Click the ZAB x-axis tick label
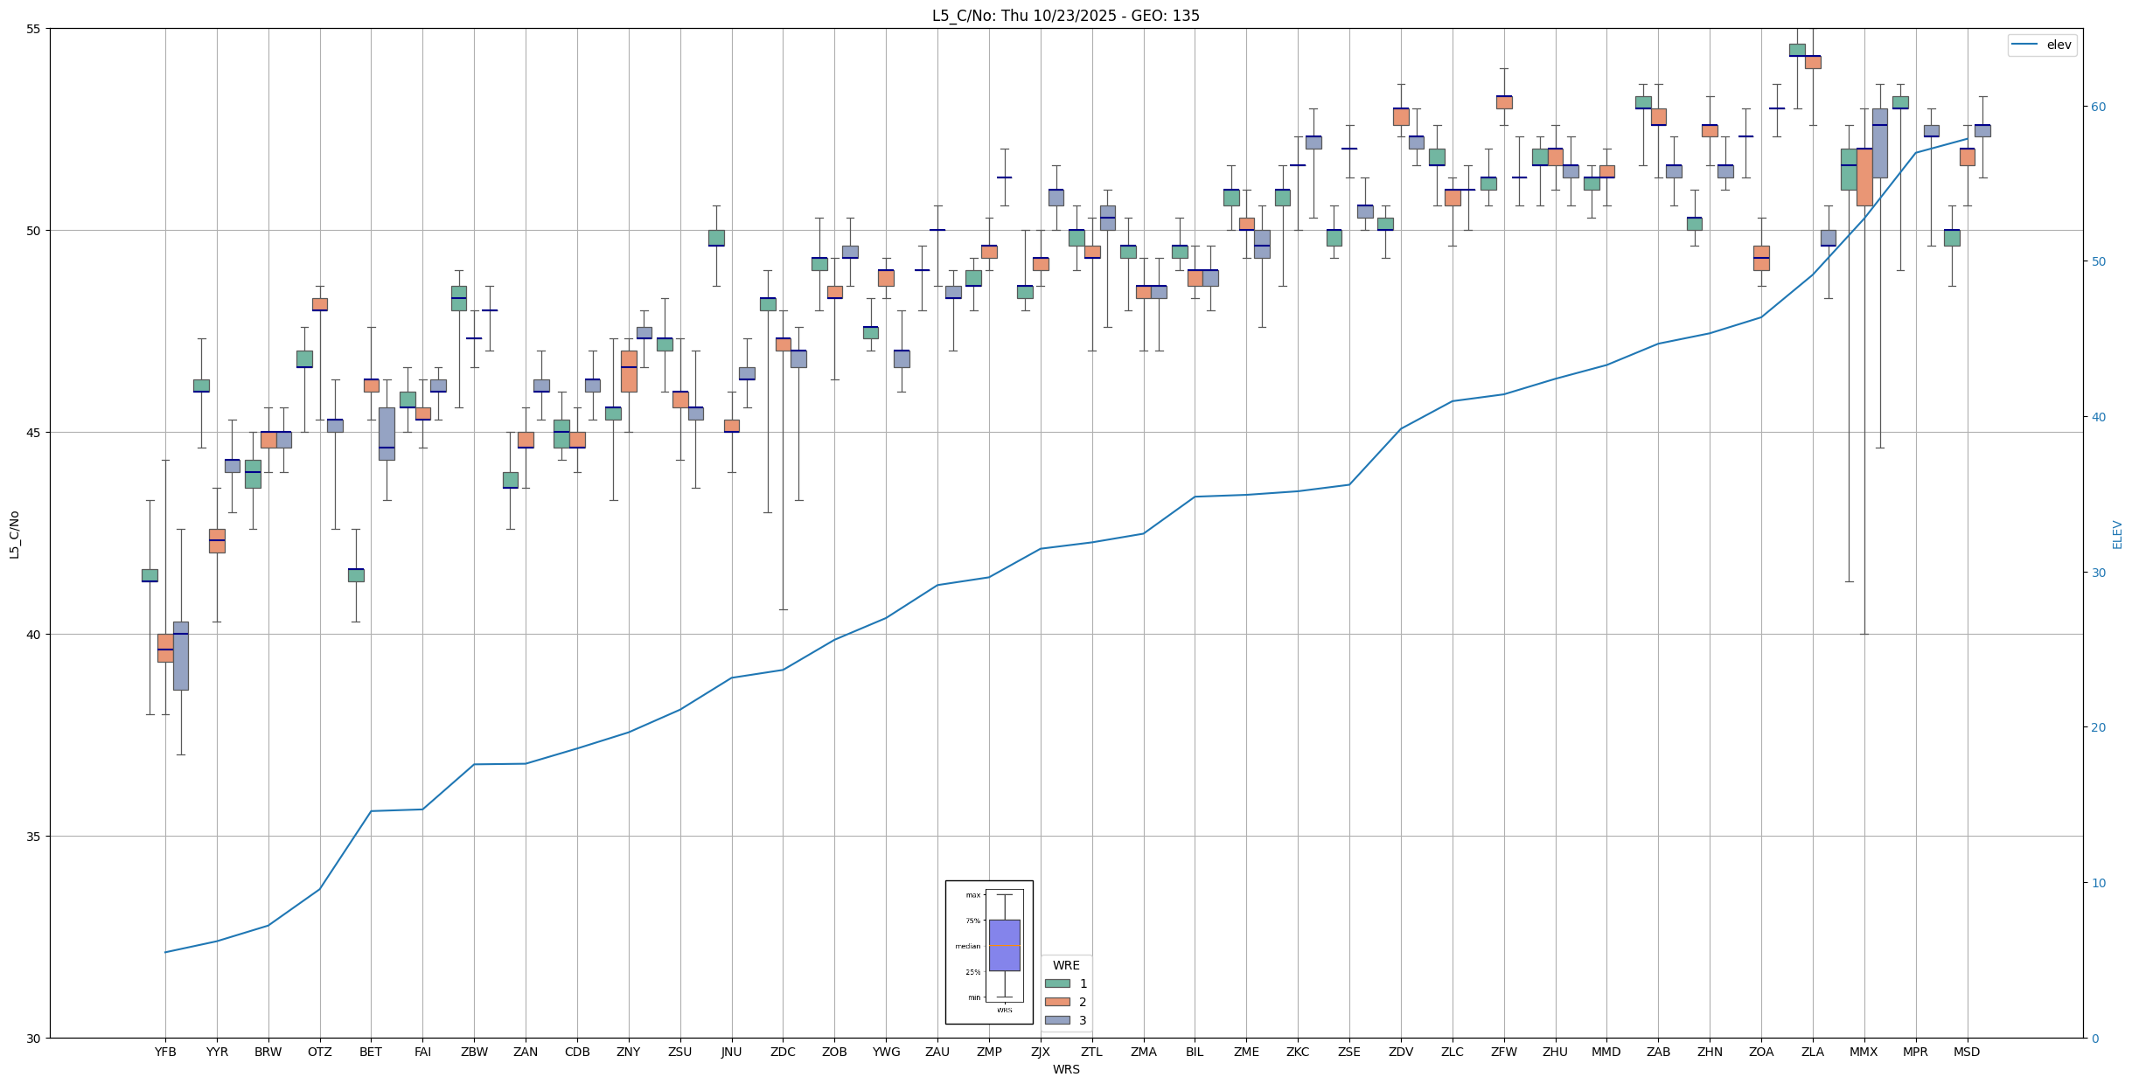This screenshot has height=1084, width=2132. click(1658, 1052)
